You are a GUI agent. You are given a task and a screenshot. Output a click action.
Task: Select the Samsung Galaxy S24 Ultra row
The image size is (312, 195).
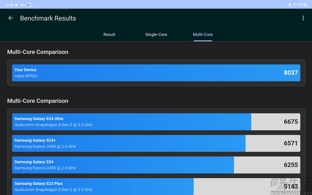pyautogui.click(x=156, y=122)
